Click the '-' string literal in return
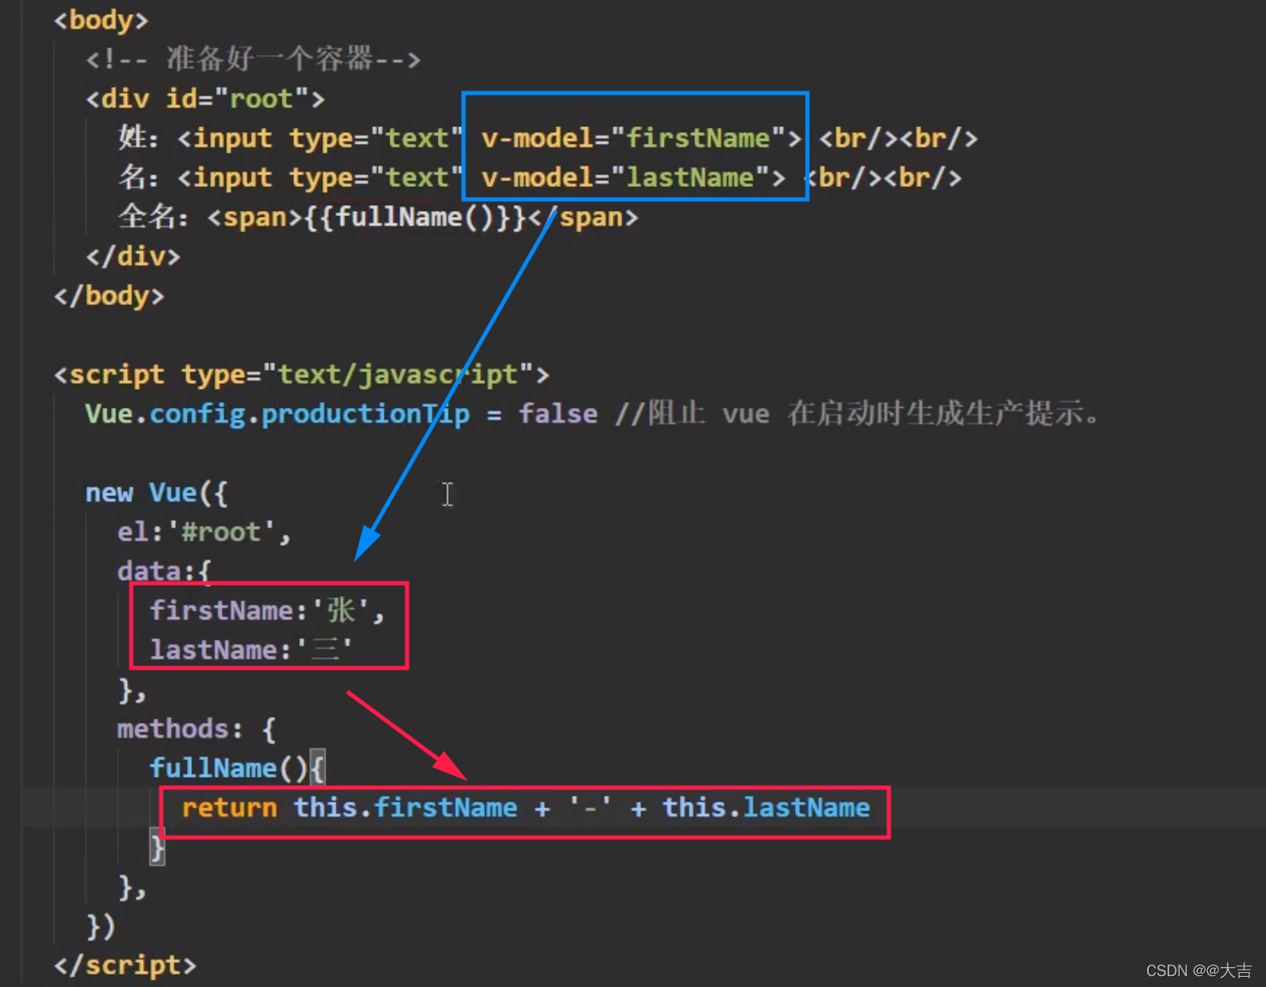This screenshot has height=987, width=1266. 590,808
